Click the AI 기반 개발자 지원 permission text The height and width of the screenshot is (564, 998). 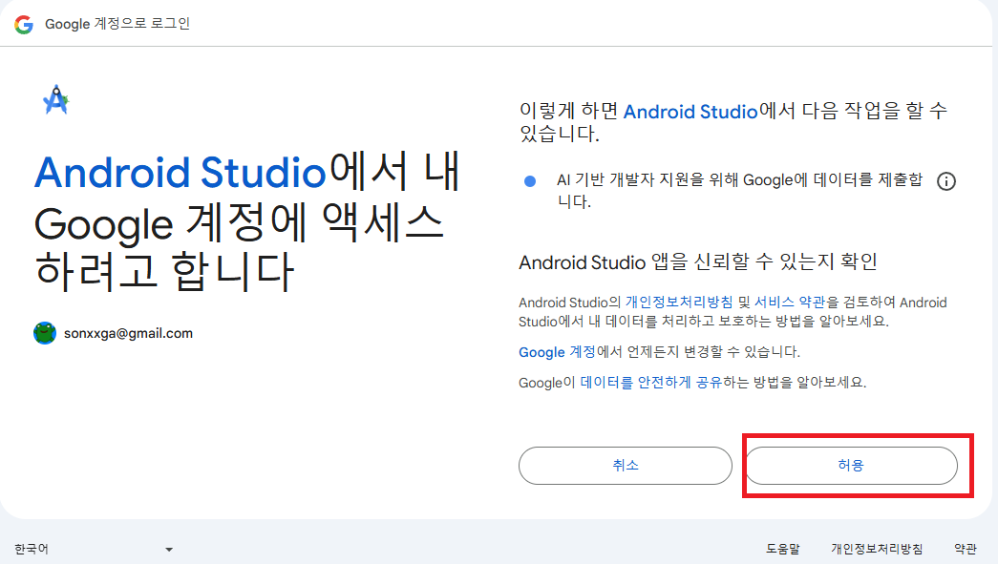[739, 190]
